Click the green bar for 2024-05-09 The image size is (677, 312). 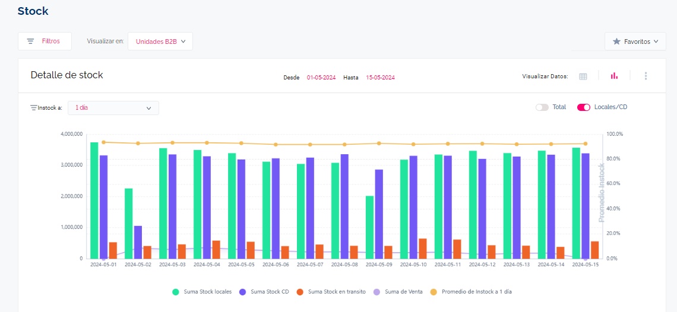(x=369, y=227)
